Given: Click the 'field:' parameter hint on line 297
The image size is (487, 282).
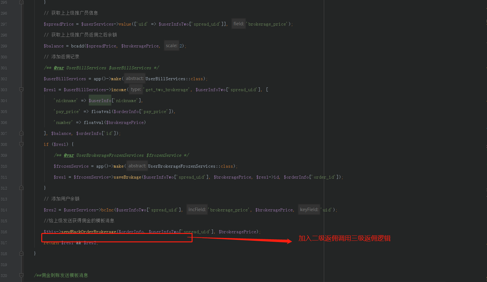Looking at the screenshot, I should [239, 24].
